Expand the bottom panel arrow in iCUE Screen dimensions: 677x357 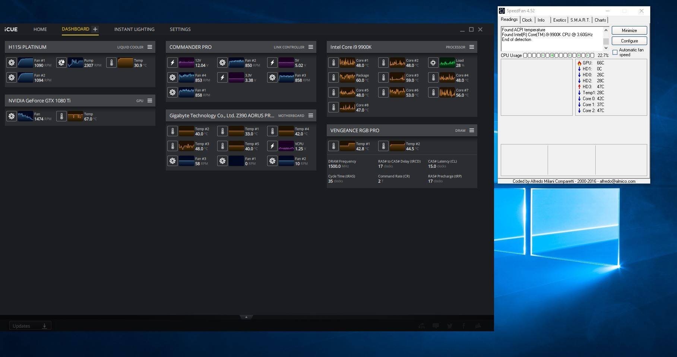[x=246, y=317]
